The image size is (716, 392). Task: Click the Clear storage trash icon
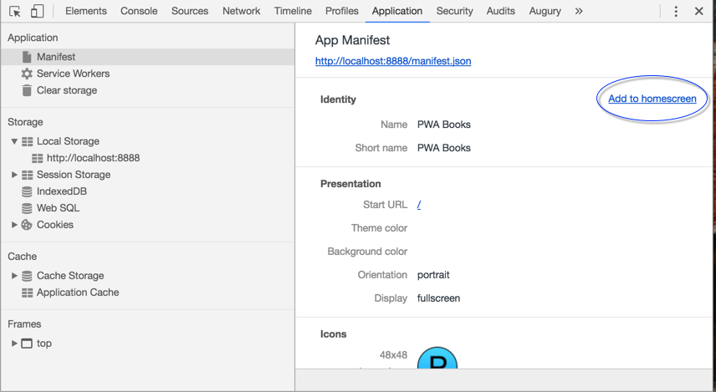(x=27, y=90)
